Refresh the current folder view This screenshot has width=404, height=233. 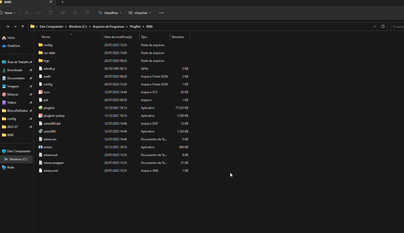383,26
